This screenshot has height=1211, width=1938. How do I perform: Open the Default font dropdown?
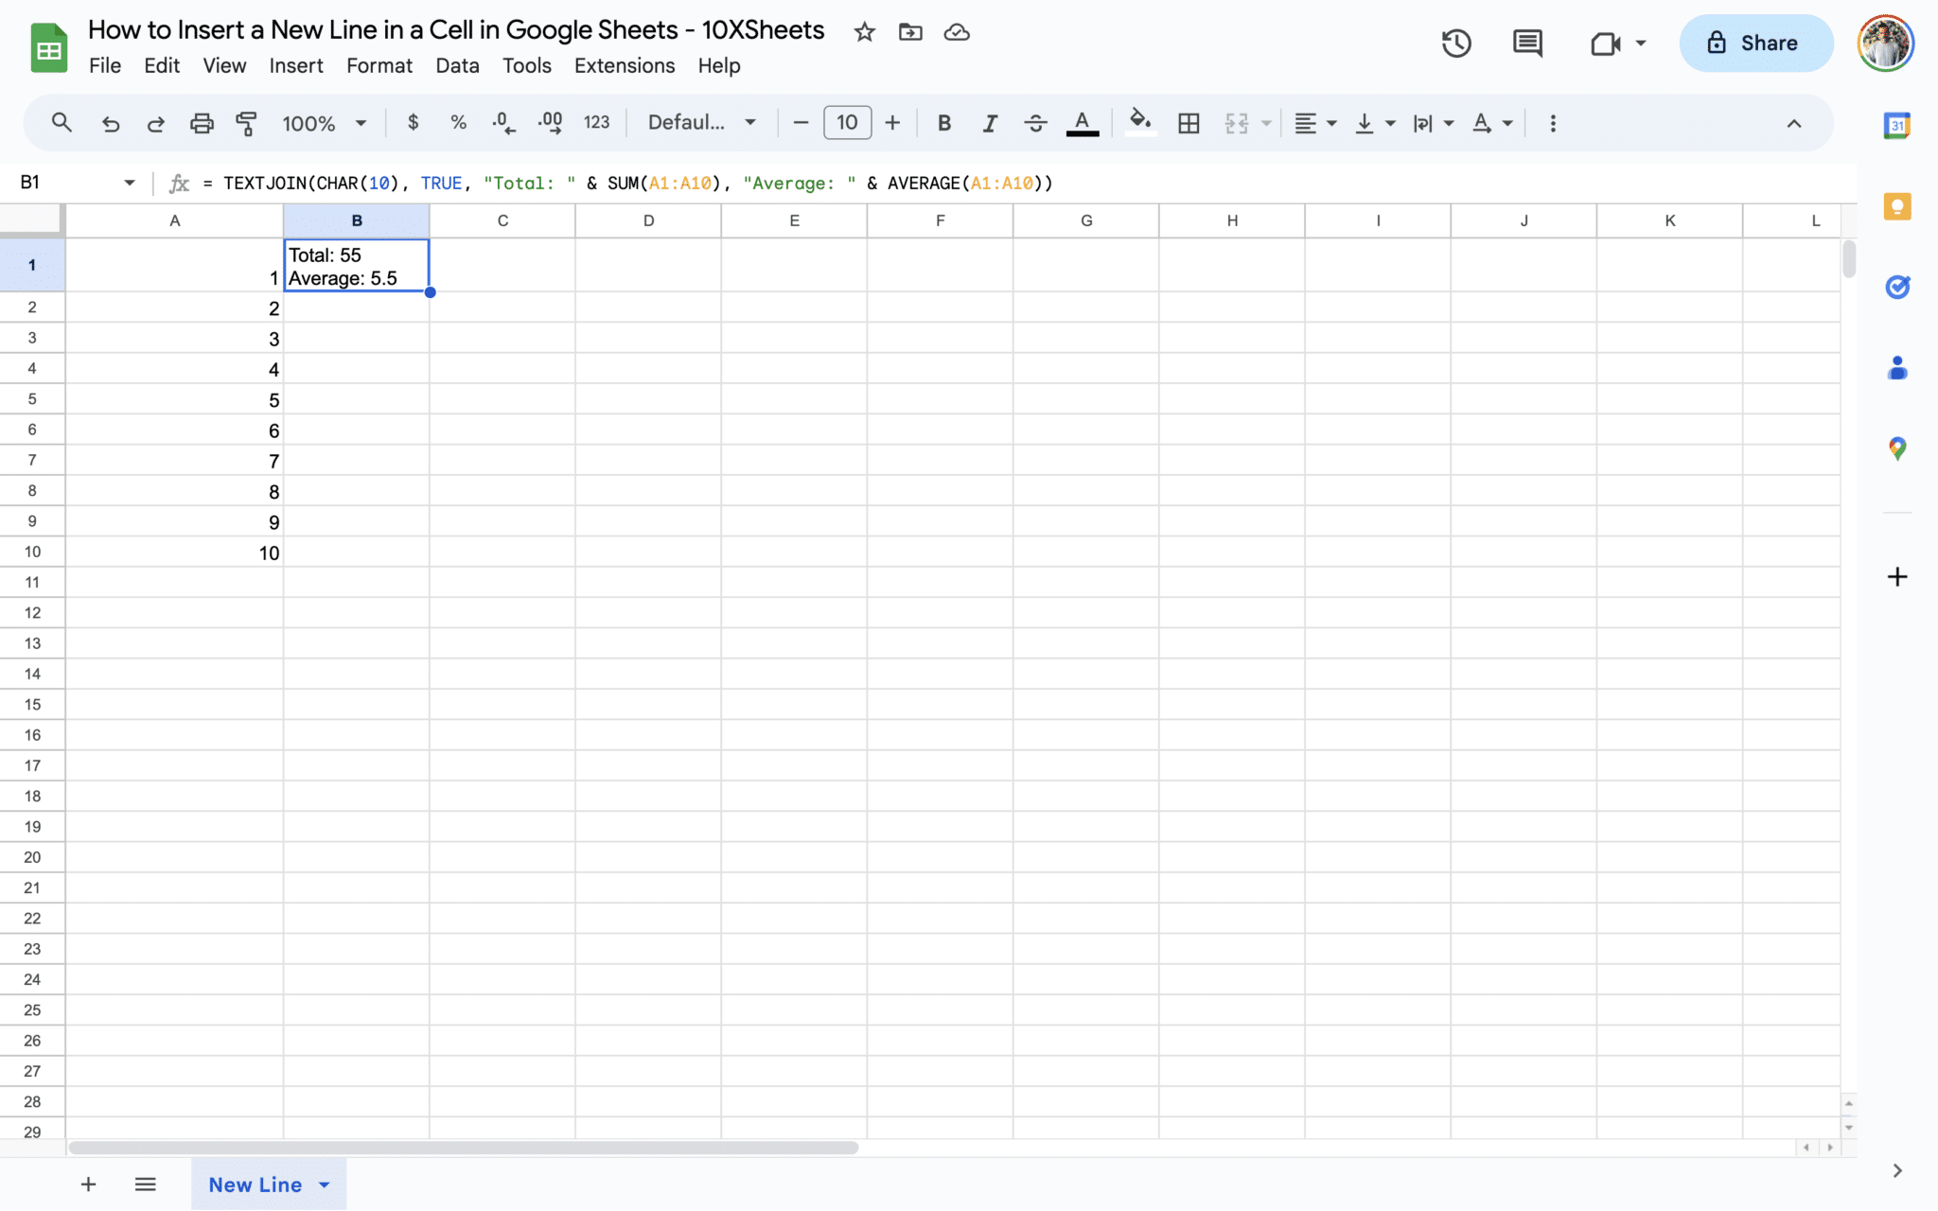tap(702, 123)
